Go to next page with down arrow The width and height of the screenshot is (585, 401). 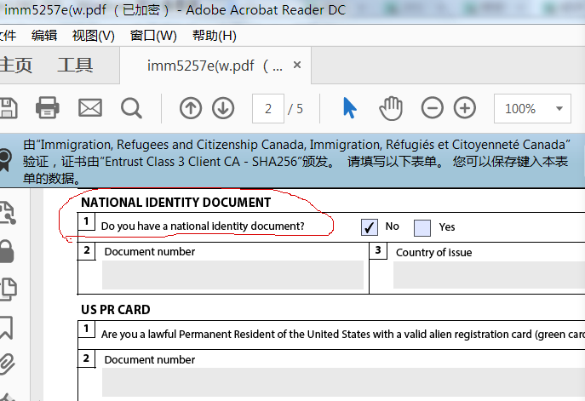click(222, 108)
